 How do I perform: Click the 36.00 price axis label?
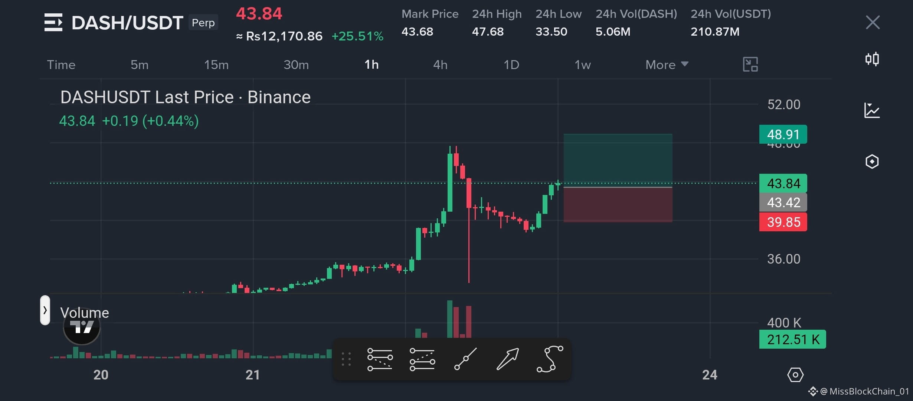pos(784,259)
